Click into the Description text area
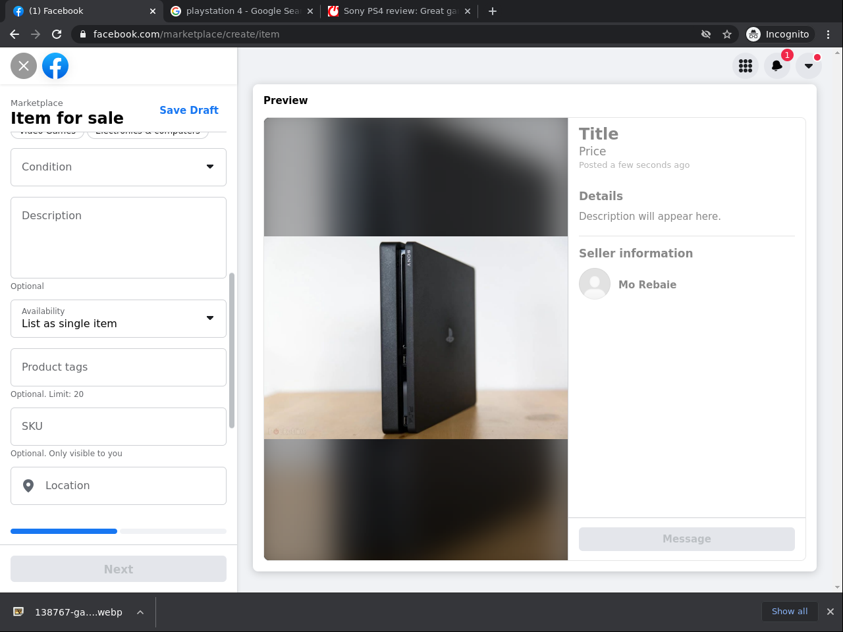 pyautogui.click(x=119, y=238)
